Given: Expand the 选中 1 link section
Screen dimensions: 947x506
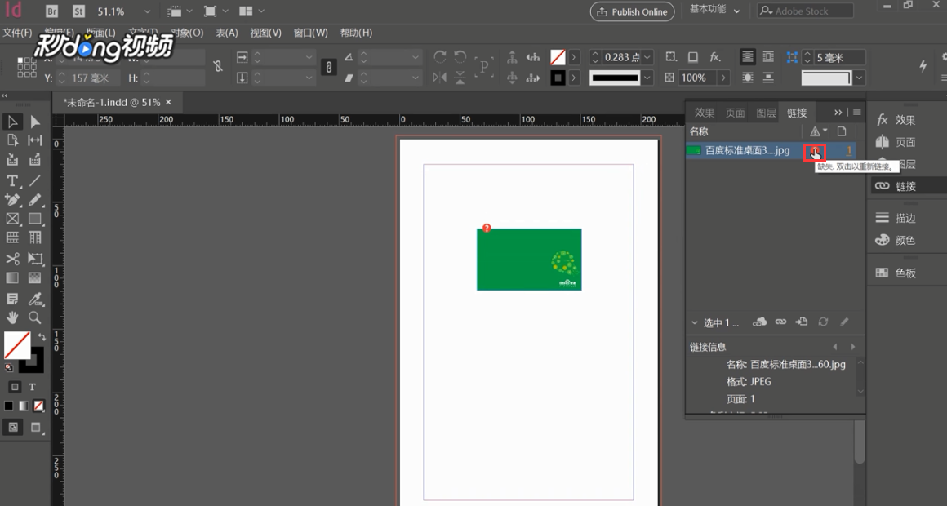Looking at the screenshot, I should tap(695, 322).
